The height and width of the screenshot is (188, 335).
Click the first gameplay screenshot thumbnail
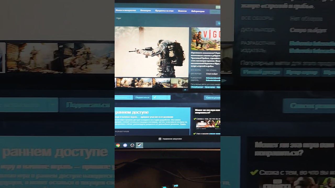pyautogui.click(x=125, y=83)
